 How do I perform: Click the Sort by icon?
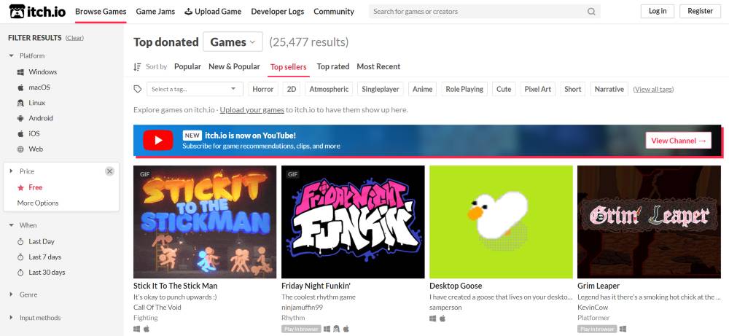(x=137, y=67)
